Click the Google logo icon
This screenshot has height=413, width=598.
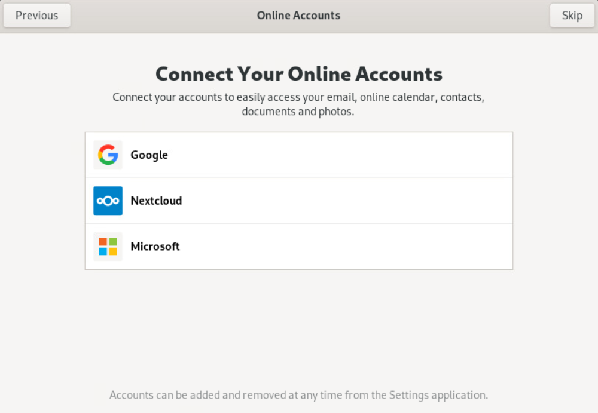point(108,155)
